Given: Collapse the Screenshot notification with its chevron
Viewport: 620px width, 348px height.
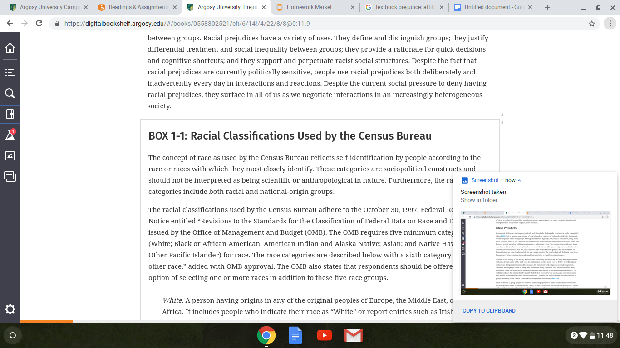Looking at the screenshot, I should [x=519, y=180].
